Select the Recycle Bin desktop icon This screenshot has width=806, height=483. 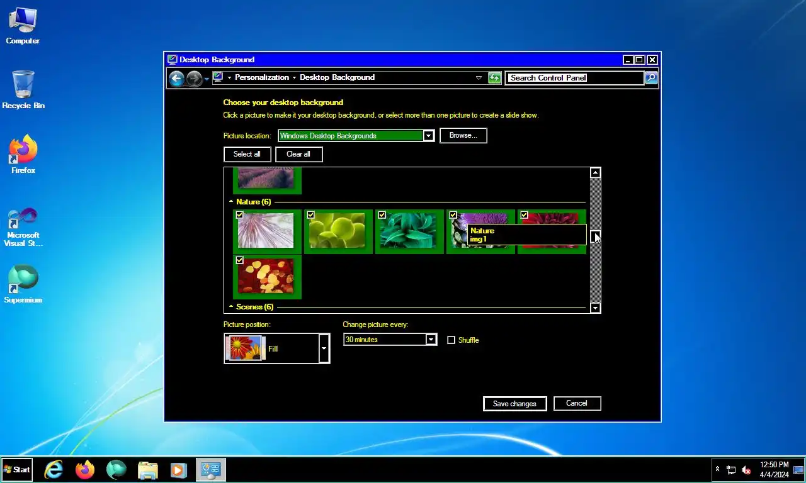tap(23, 89)
